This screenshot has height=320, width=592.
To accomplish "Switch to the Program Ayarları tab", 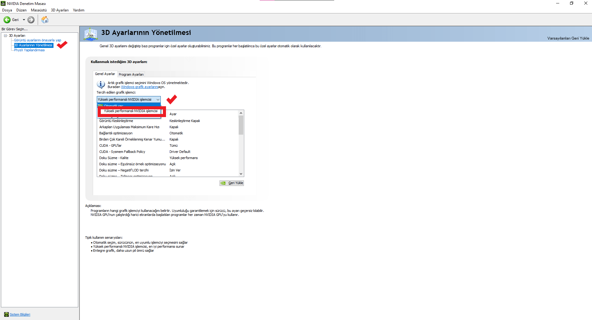I will pos(131,74).
